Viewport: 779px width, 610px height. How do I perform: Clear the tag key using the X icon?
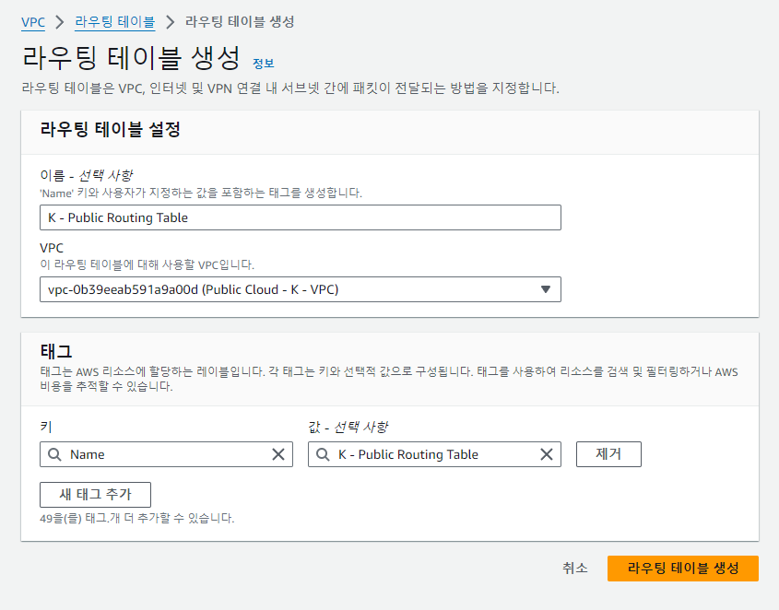tap(278, 454)
